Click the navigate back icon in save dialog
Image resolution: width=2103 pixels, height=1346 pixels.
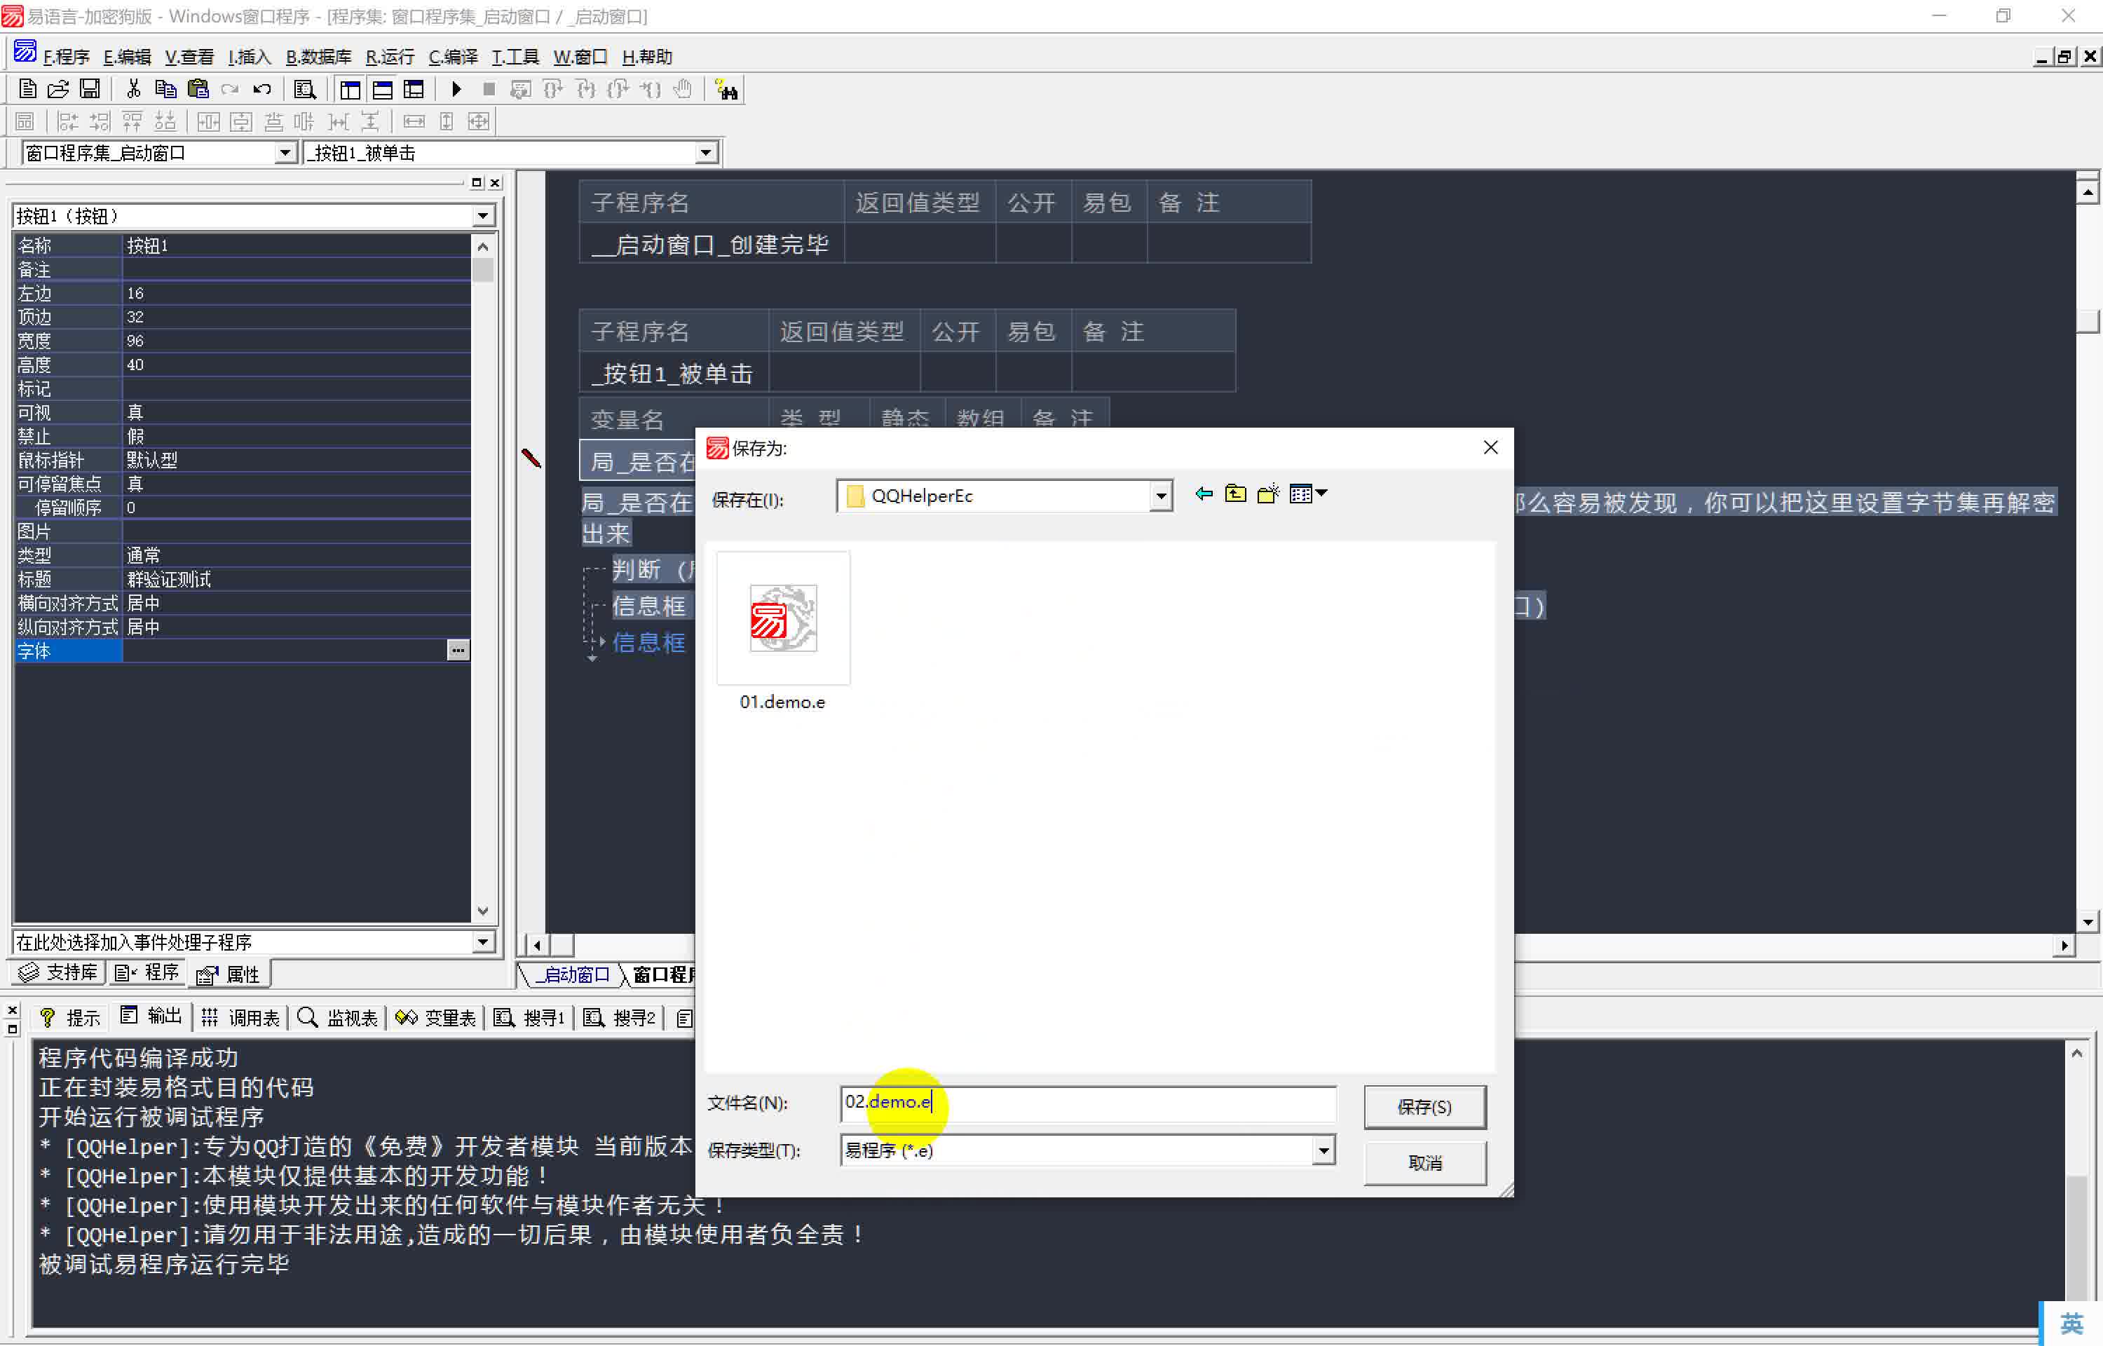pyautogui.click(x=1200, y=494)
